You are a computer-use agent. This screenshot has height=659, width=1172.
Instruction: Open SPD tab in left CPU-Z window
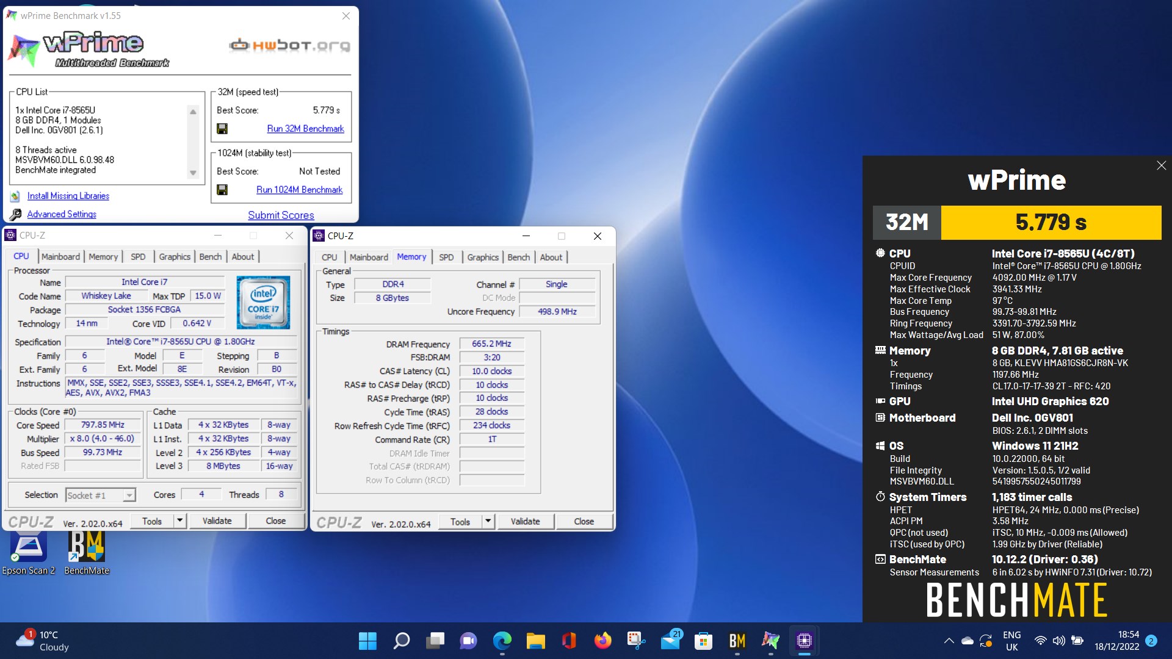tap(138, 257)
